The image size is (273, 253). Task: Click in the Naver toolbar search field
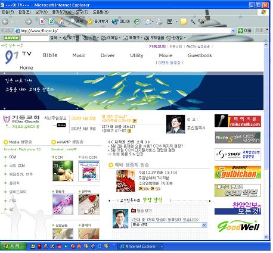coord(35,38)
